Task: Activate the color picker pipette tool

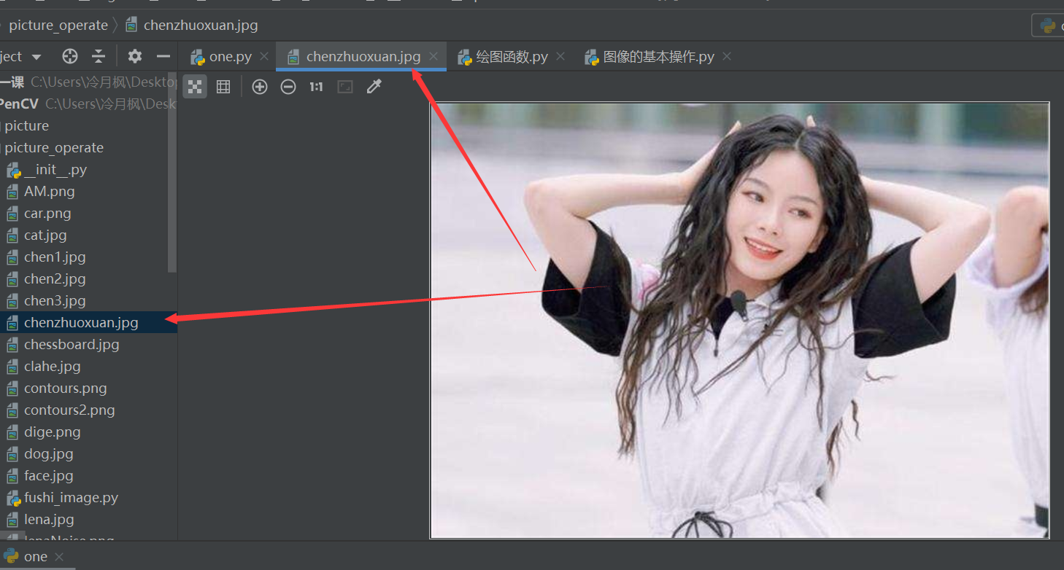Action: click(374, 86)
